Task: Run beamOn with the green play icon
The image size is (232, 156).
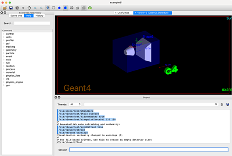Action: [90, 8]
